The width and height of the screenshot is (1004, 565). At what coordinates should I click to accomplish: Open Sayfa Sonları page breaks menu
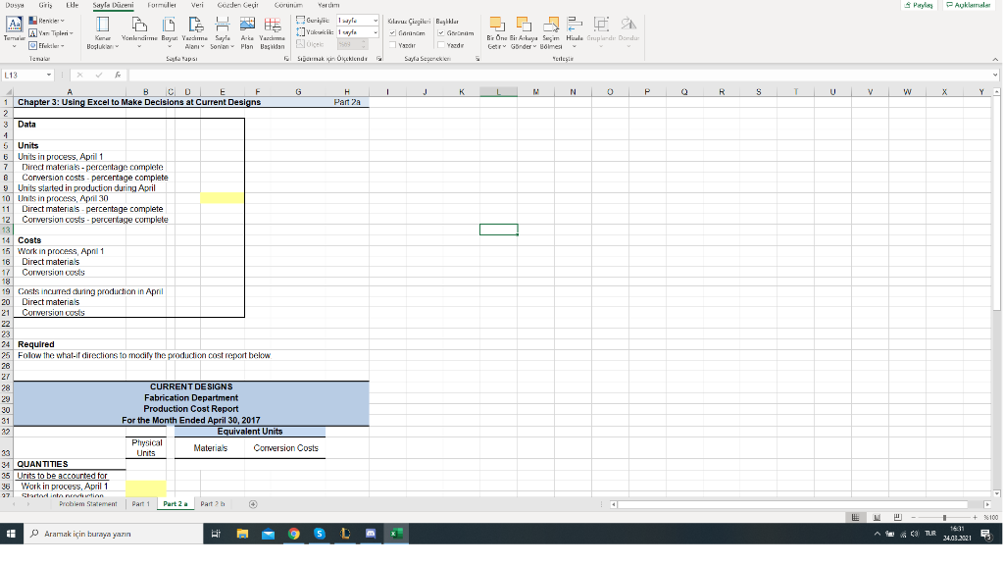click(x=223, y=33)
